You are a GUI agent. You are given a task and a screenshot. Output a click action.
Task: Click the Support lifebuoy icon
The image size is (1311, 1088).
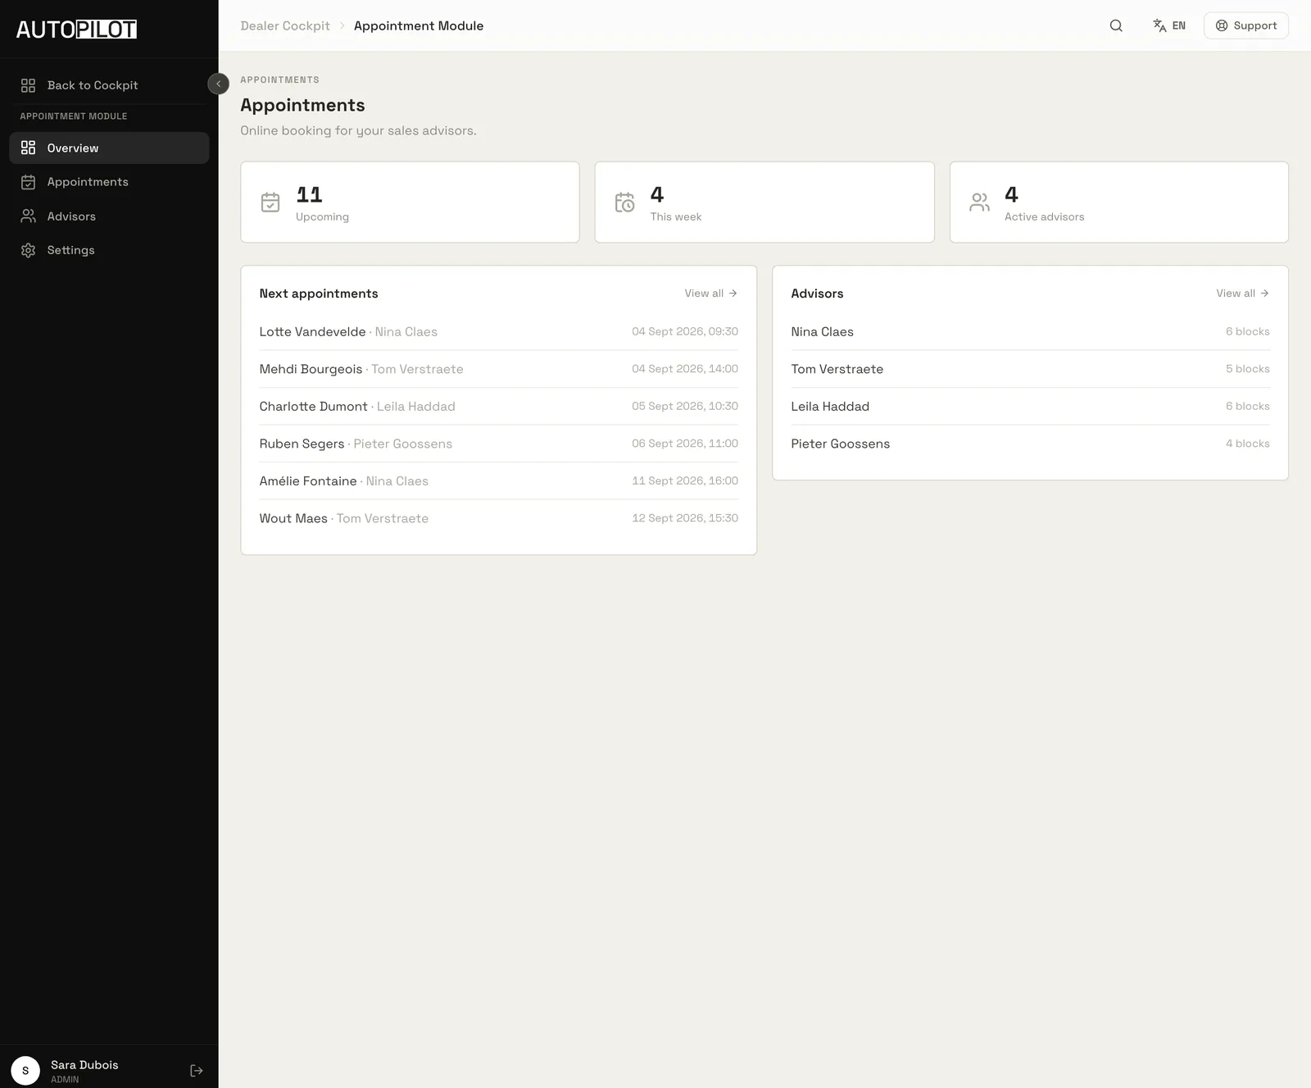(x=1222, y=25)
